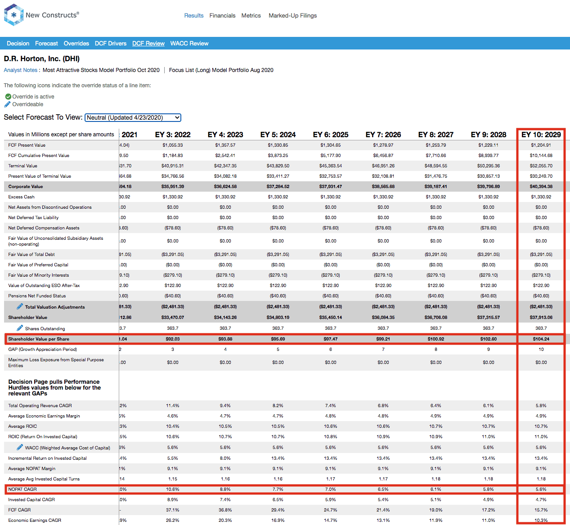Click pencil icon beside WACC row label
The width and height of the screenshot is (570, 525).
coord(20,447)
